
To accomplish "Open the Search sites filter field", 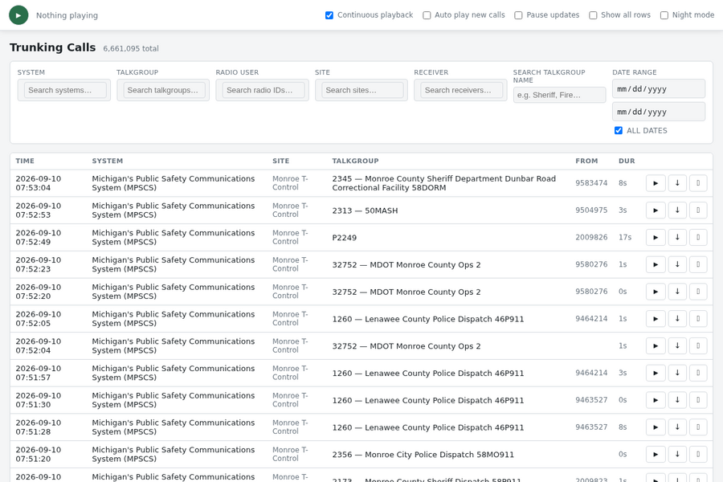I will (361, 90).
